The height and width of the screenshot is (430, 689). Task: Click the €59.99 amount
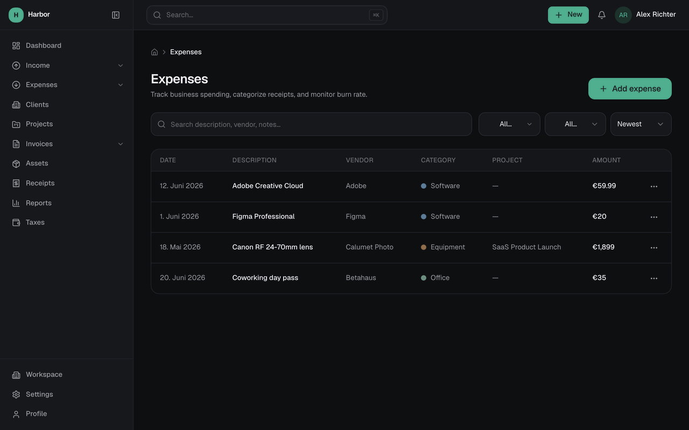(604, 186)
